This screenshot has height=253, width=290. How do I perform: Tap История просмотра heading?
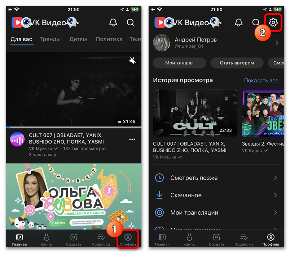point(183,80)
